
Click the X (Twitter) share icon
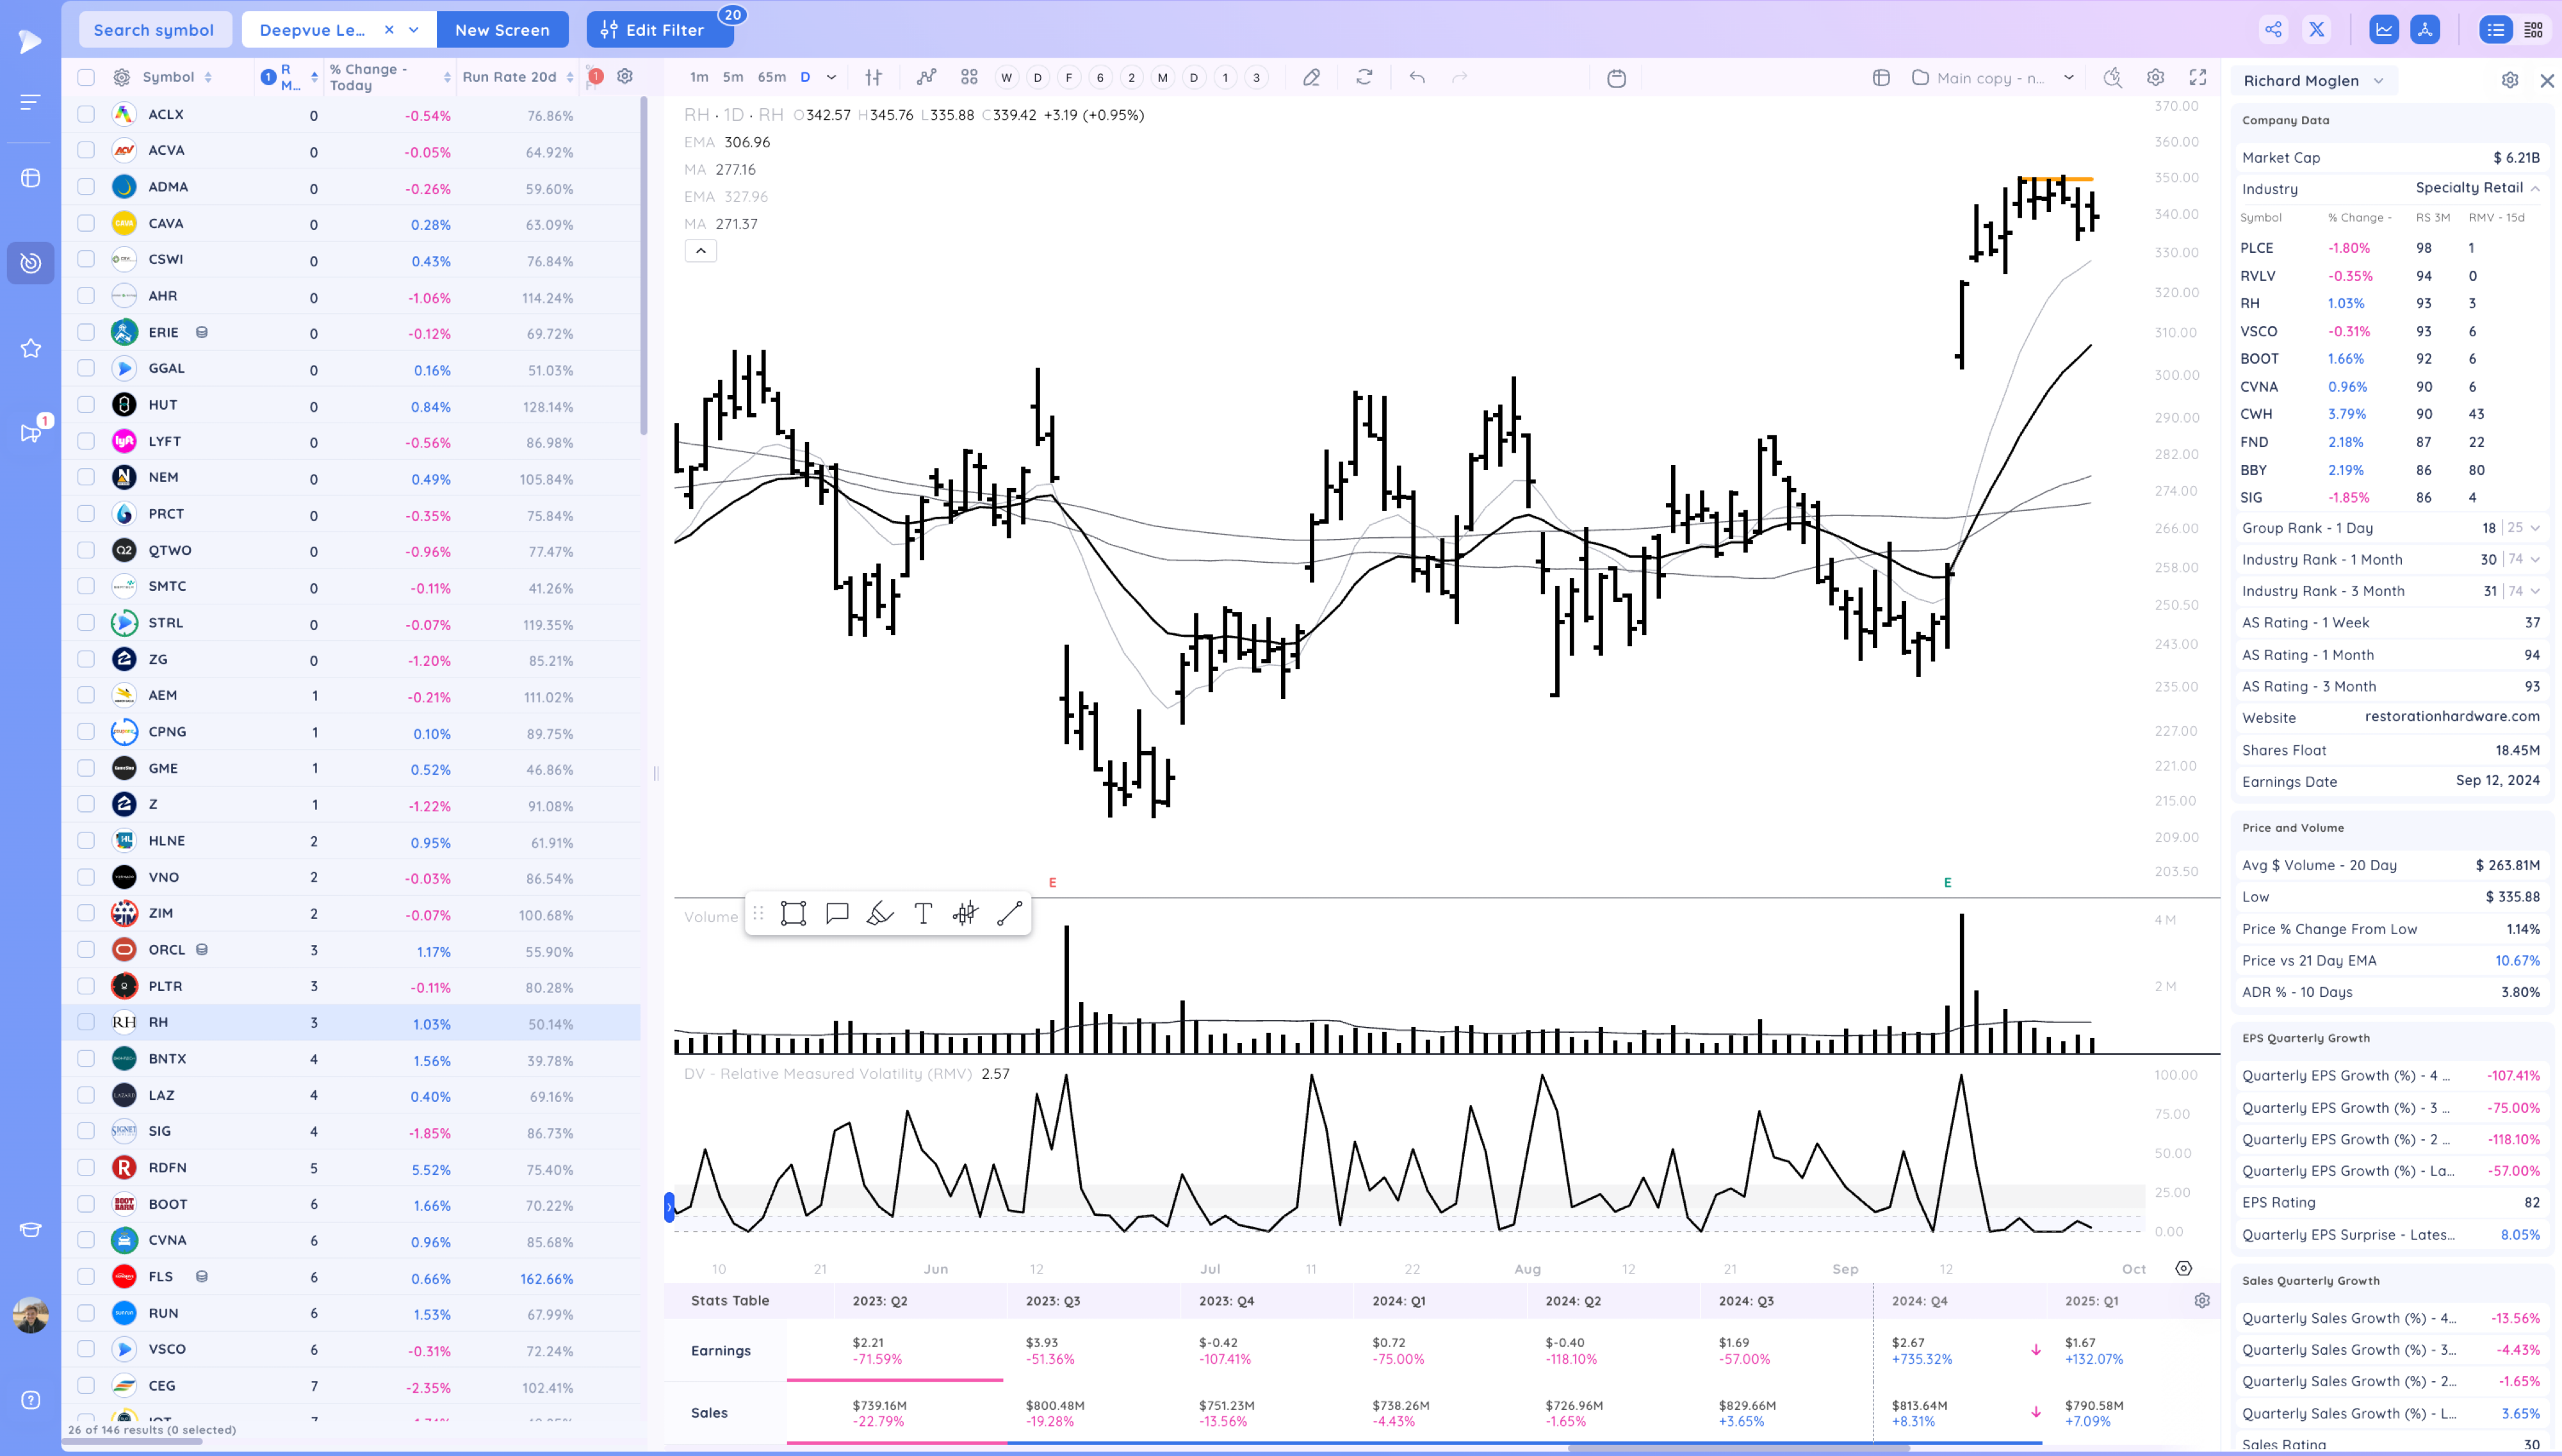2316,30
